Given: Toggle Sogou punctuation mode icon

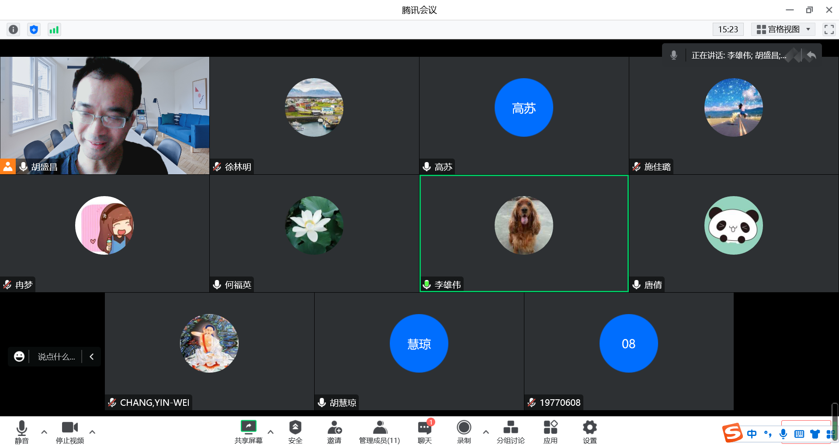Looking at the screenshot, I should click(768, 434).
